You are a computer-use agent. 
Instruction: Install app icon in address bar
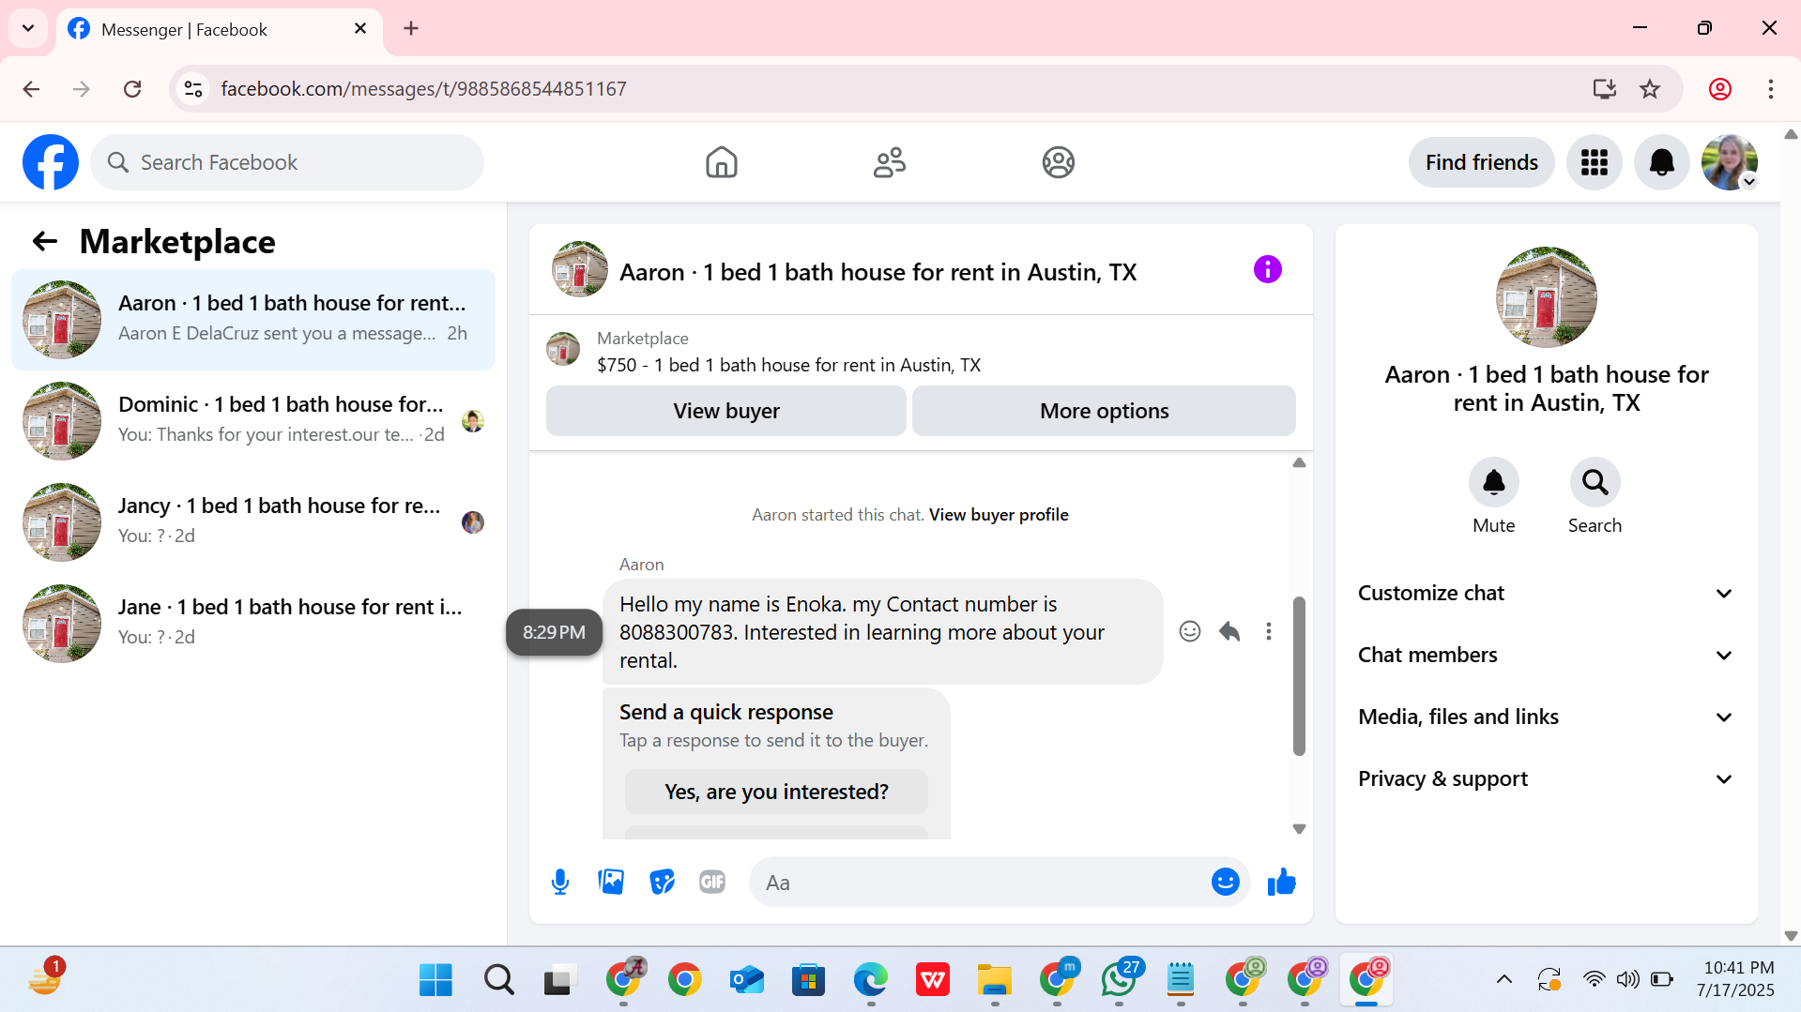(x=1604, y=89)
